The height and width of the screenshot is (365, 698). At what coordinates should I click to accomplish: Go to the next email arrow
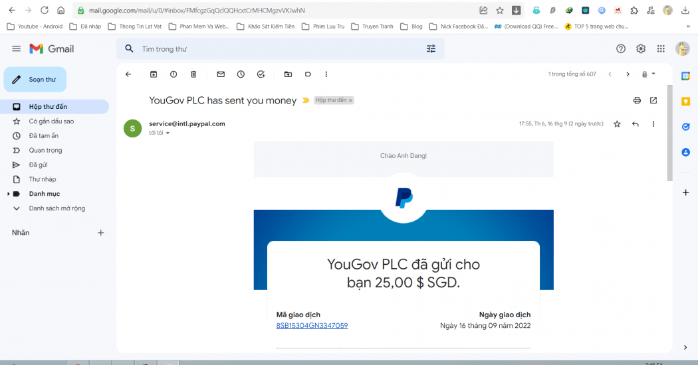tap(628, 74)
